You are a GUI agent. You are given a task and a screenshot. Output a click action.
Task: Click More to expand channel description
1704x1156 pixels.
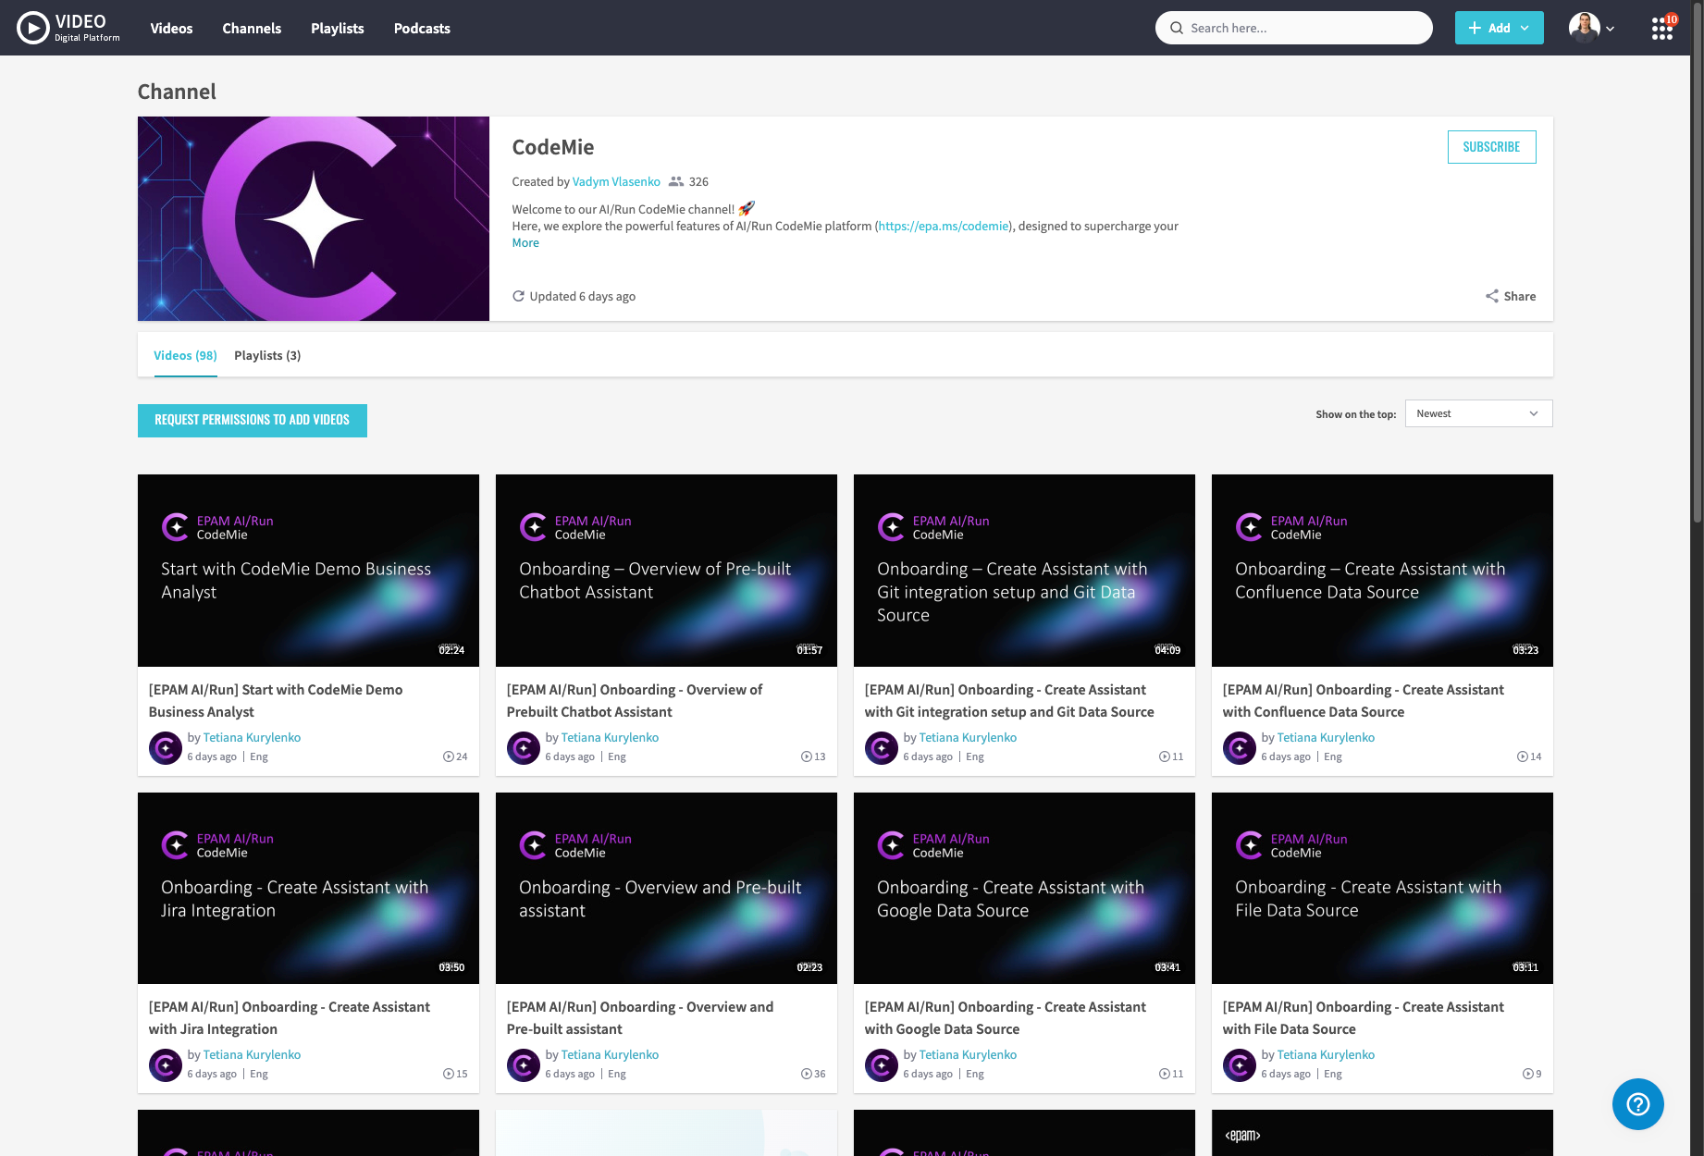pyautogui.click(x=525, y=242)
